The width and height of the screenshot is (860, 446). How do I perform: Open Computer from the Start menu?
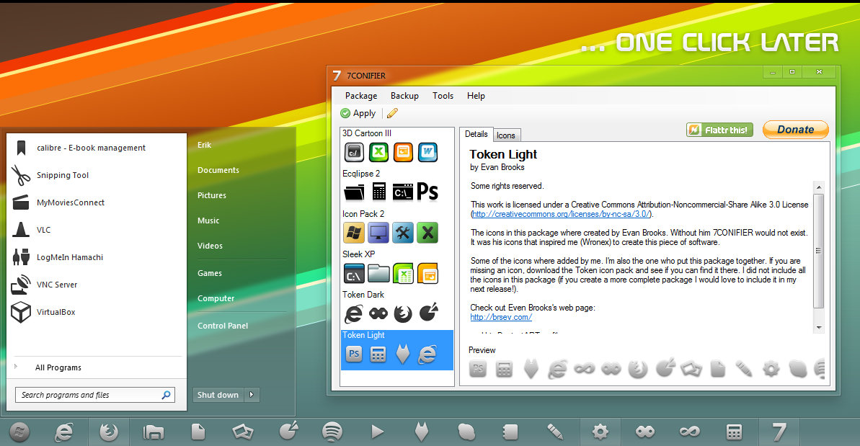click(x=216, y=298)
